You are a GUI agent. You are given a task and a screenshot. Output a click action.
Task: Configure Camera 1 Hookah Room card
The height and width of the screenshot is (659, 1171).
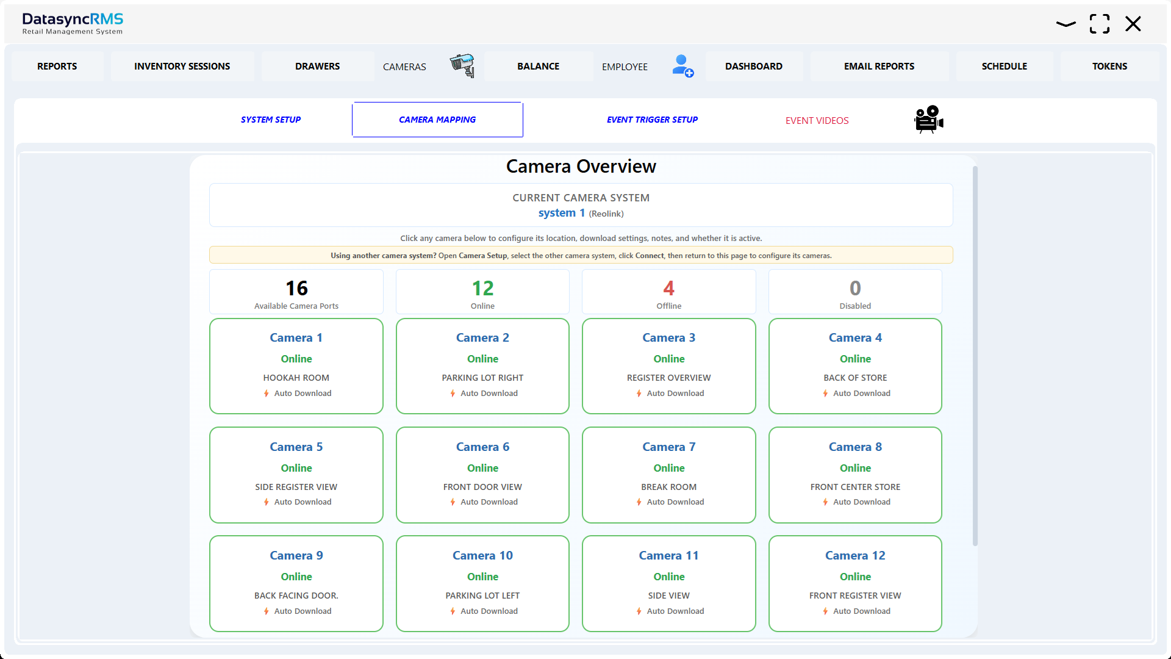pos(296,366)
